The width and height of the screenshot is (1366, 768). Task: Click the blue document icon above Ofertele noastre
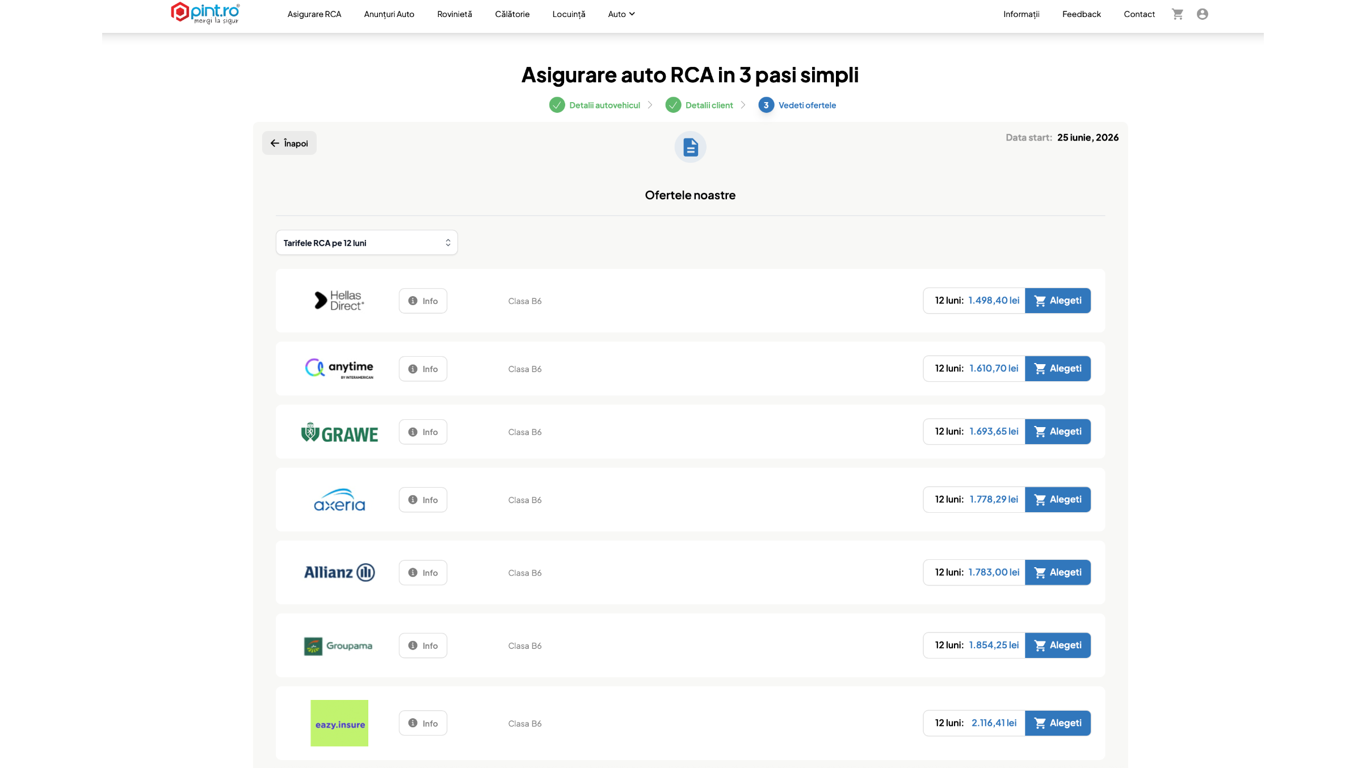tap(690, 147)
